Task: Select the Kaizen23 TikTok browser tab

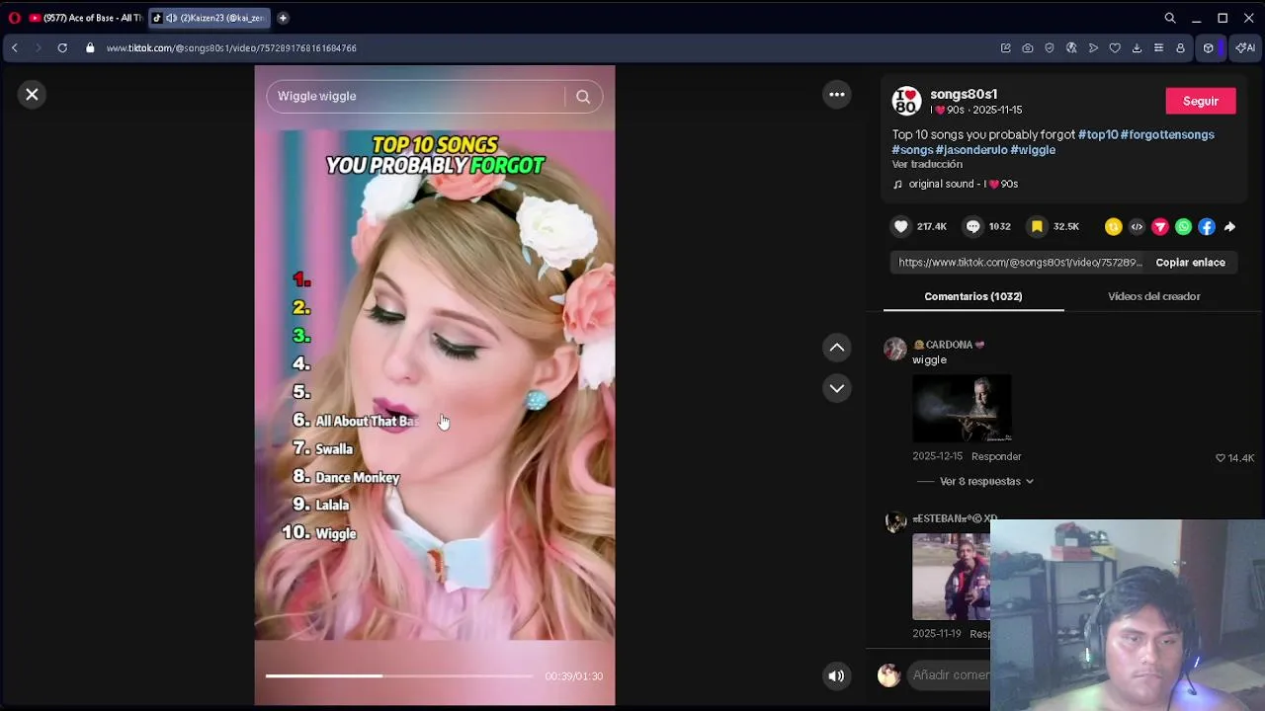Action: [x=210, y=18]
